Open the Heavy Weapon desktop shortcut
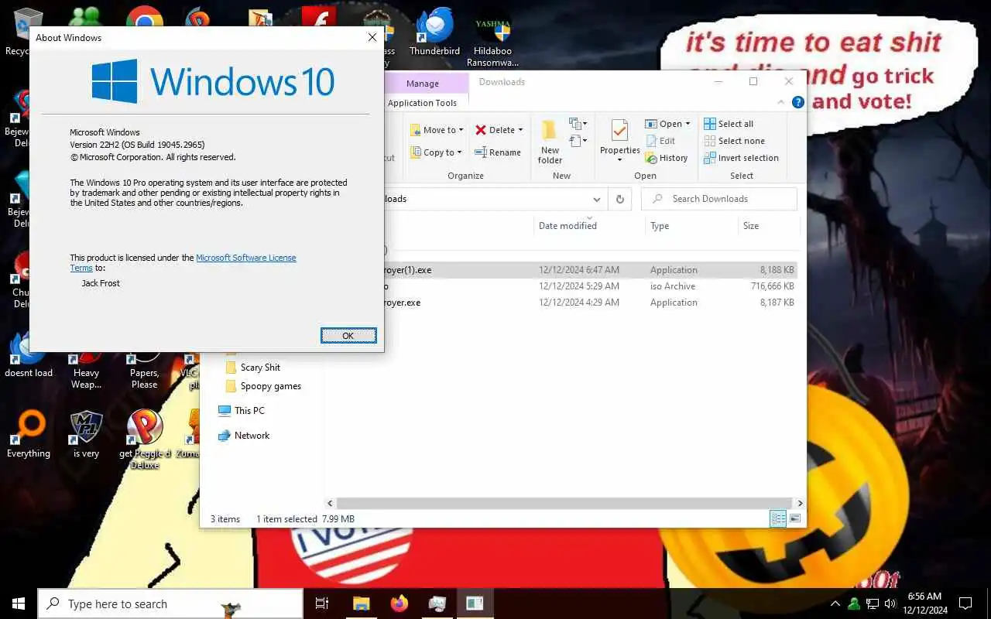 pyautogui.click(x=86, y=371)
